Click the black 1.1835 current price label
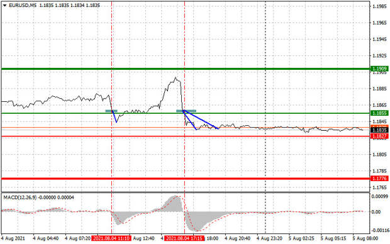 click(379, 130)
